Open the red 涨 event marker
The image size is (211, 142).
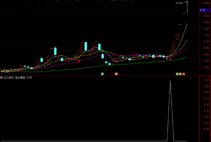click(x=184, y=74)
